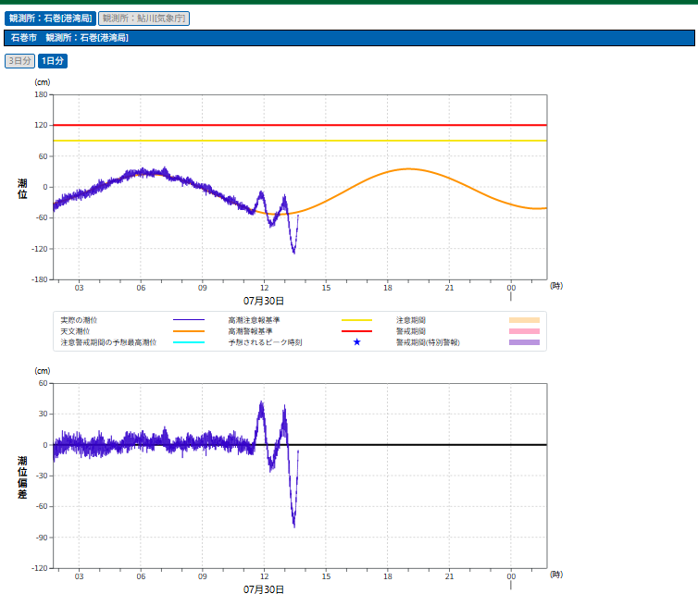Click the yellow 高潮注意報基準 legend line

click(356, 319)
